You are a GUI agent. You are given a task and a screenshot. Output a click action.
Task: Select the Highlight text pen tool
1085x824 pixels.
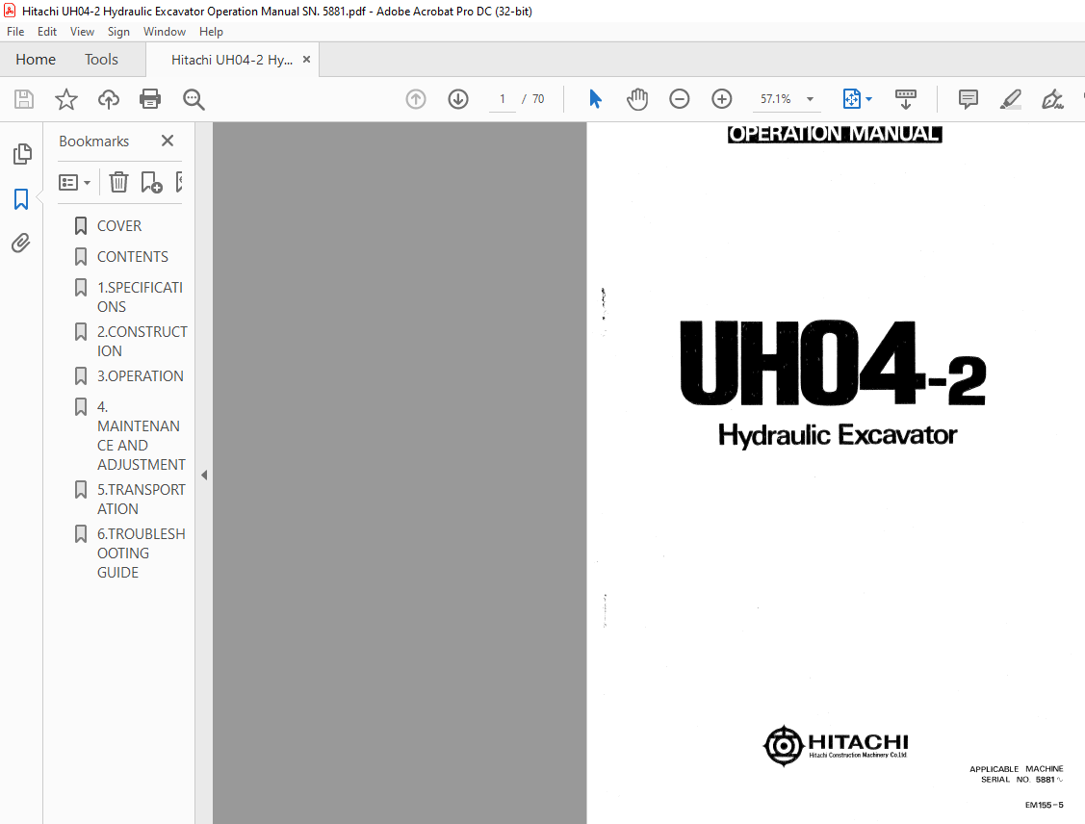(x=1010, y=99)
